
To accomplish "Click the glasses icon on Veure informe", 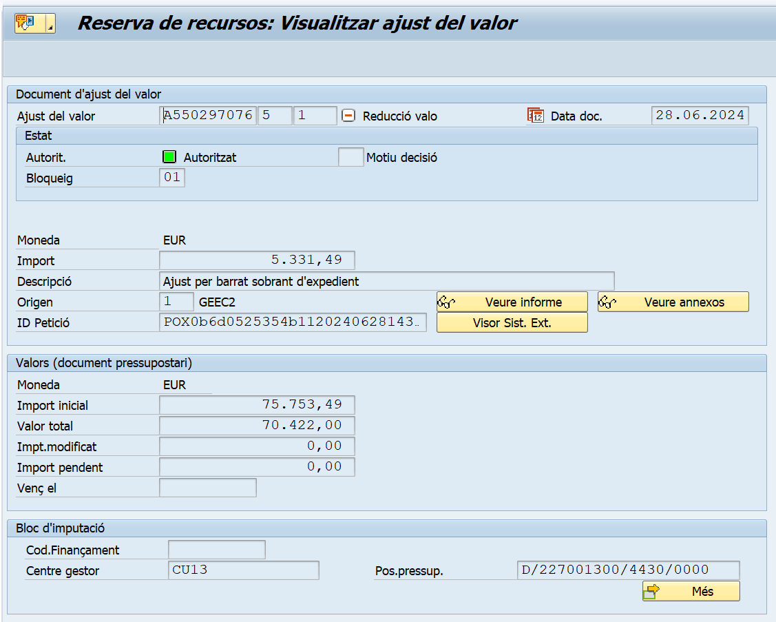I will [x=447, y=302].
